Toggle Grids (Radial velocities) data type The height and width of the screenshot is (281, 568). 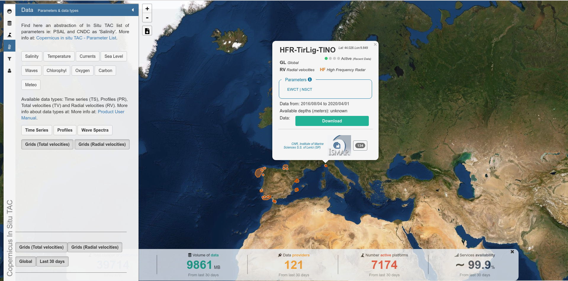coord(102,144)
